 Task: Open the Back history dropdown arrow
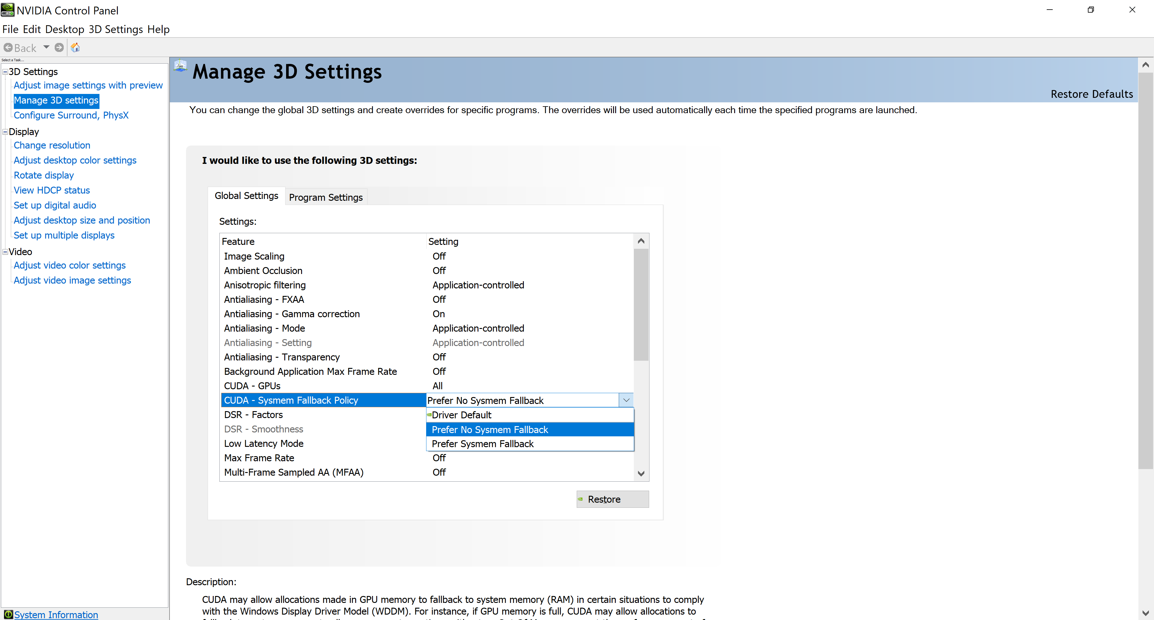(46, 47)
